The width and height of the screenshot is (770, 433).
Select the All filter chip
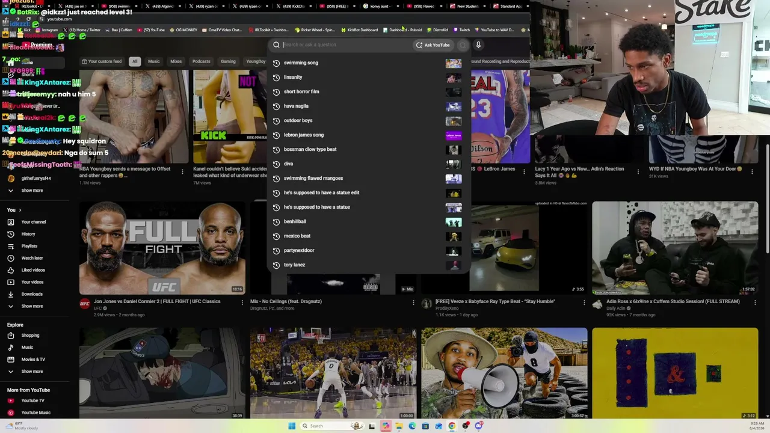pos(135,61)
